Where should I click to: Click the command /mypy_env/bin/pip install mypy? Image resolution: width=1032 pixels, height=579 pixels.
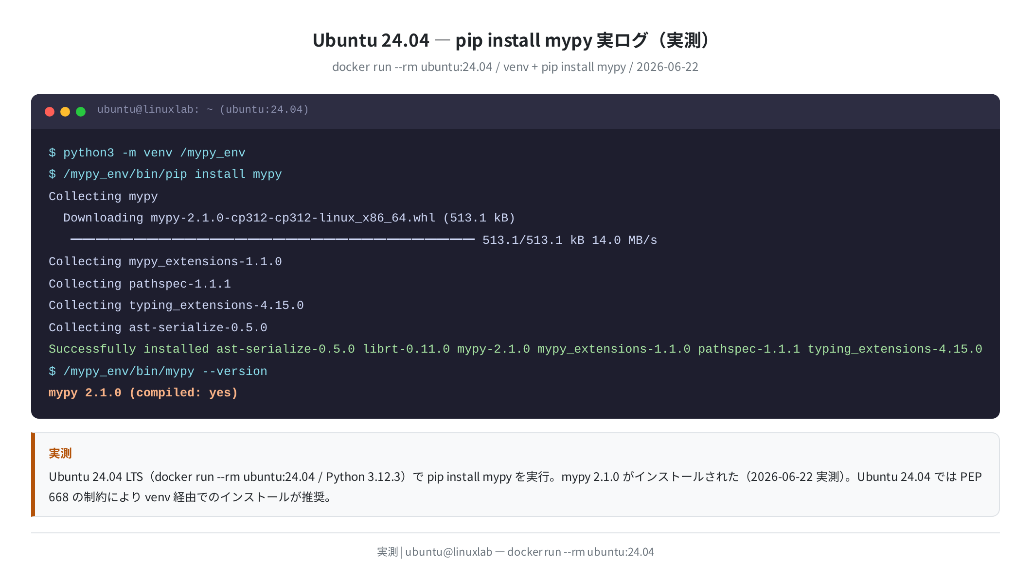(165, 174)
